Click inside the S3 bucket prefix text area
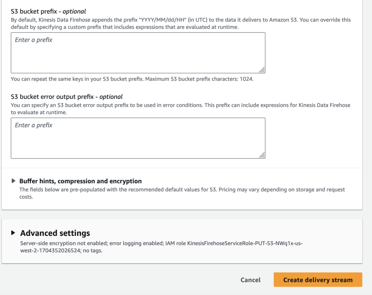 coord(138,53)
